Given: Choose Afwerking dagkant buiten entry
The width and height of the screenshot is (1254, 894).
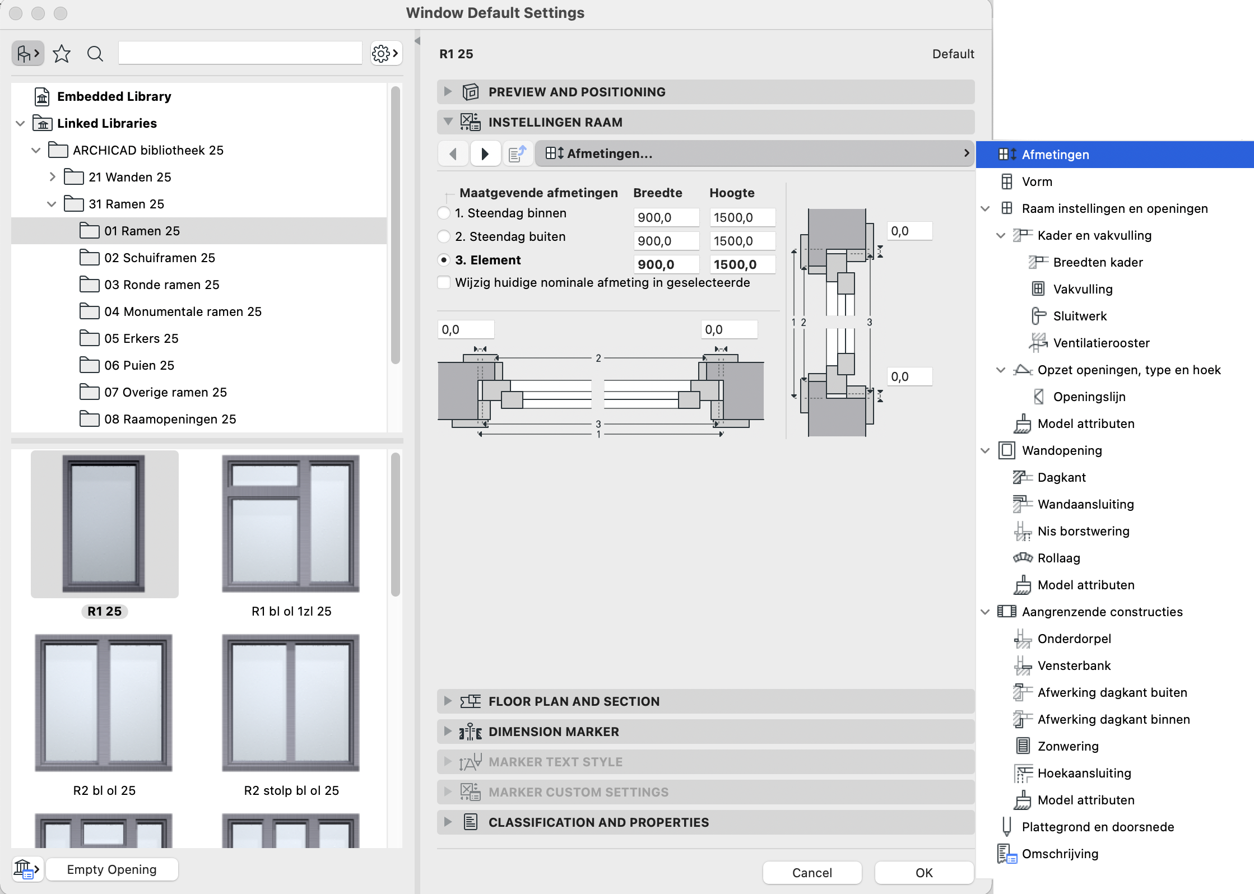Looking at the screenshot, I should tap(1112, 692).
